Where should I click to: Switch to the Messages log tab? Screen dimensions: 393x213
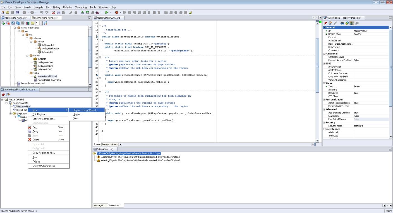click(x=98, y=205)
